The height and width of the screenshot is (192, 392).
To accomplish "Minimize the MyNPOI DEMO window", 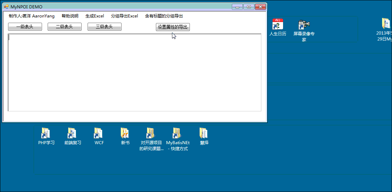I will 237,7.
